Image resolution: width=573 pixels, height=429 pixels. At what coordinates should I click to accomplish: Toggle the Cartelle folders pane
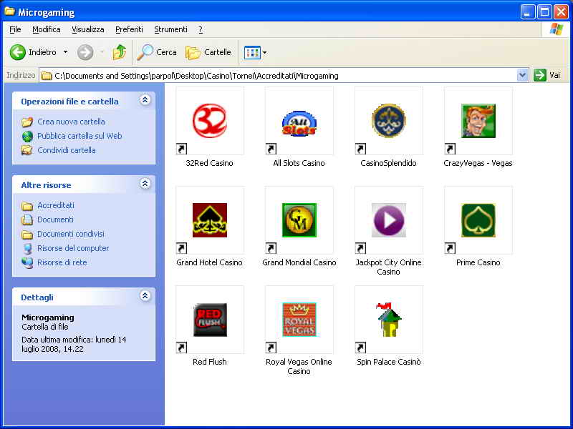208,52
